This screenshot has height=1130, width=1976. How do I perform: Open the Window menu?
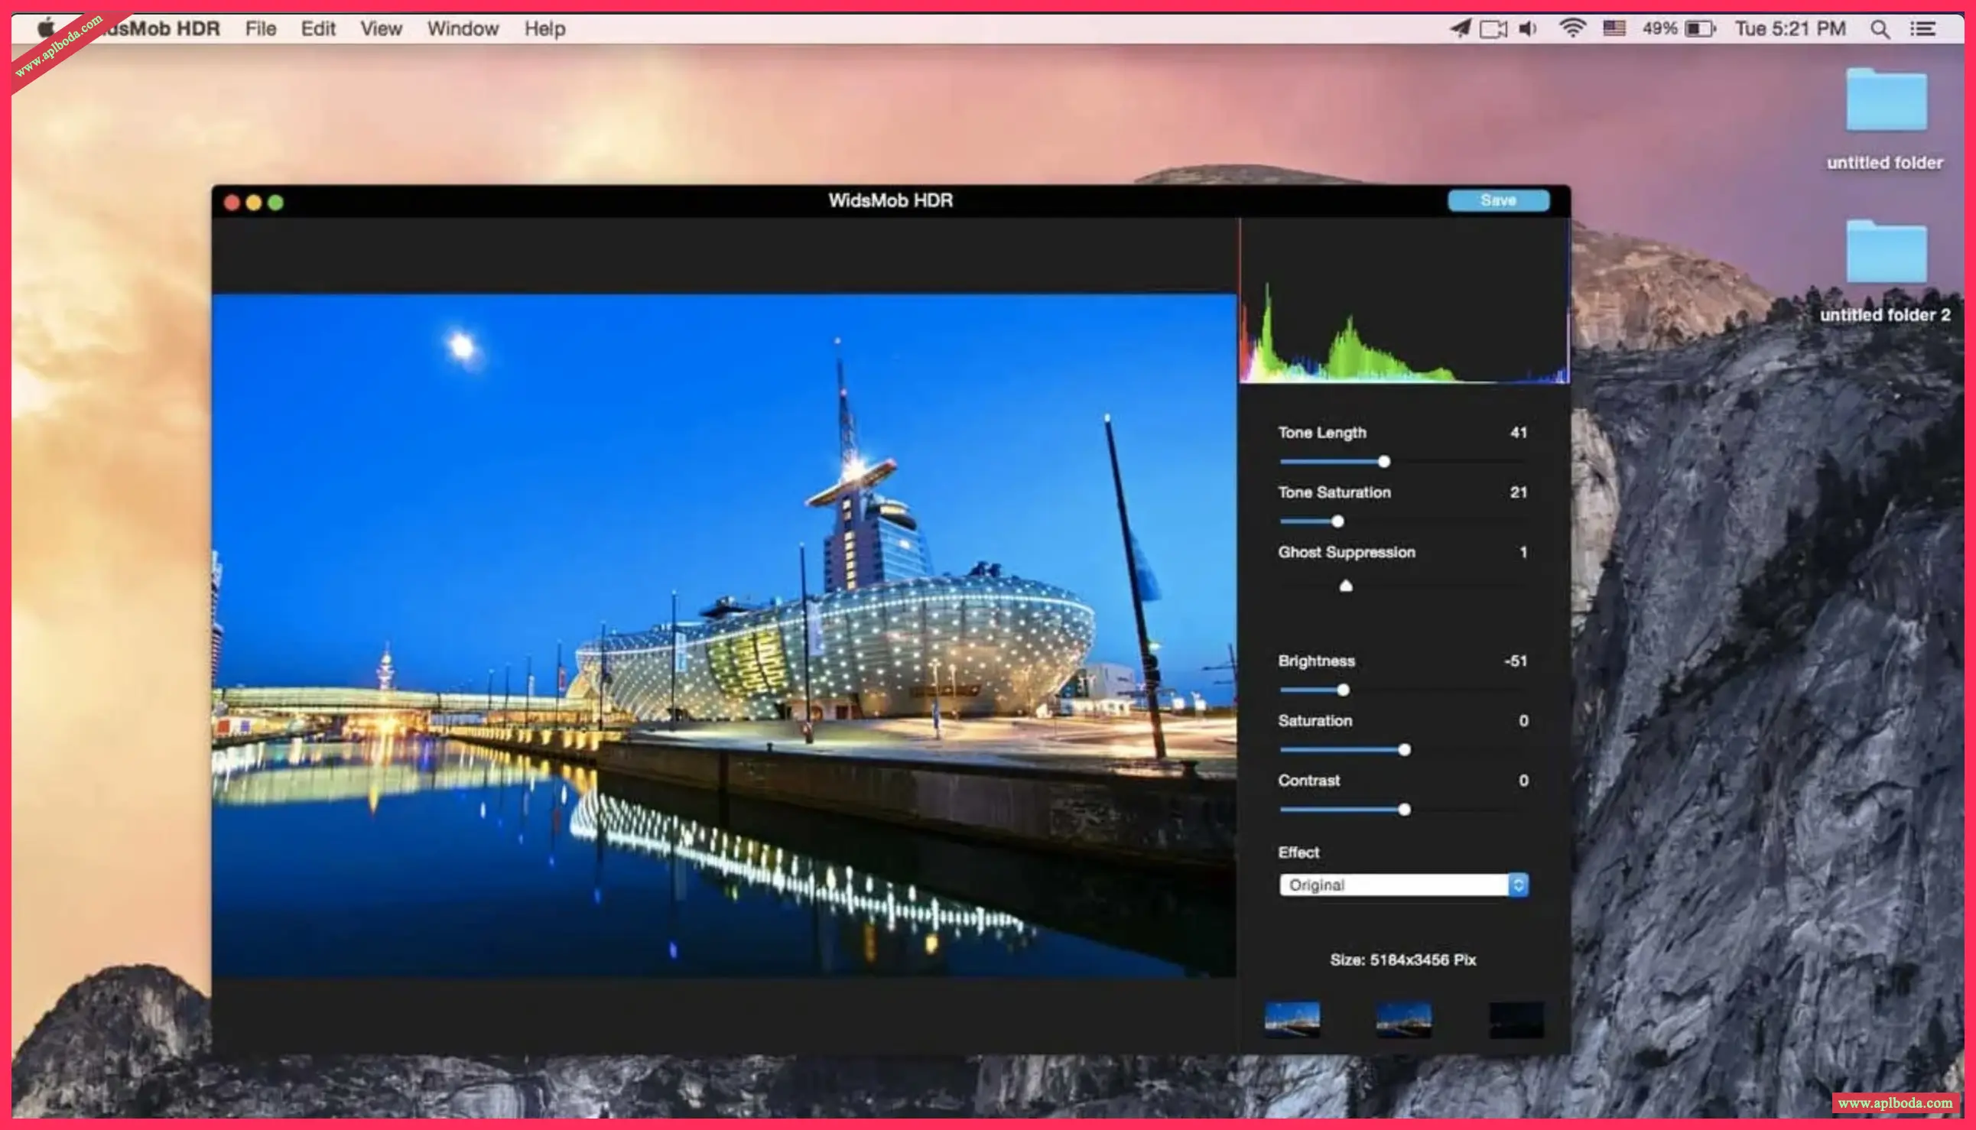point(463,29)
